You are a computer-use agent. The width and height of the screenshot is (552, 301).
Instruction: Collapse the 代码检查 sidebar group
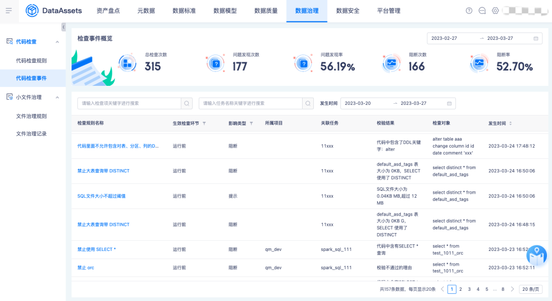pyautogui.click(x=57, y=41)
